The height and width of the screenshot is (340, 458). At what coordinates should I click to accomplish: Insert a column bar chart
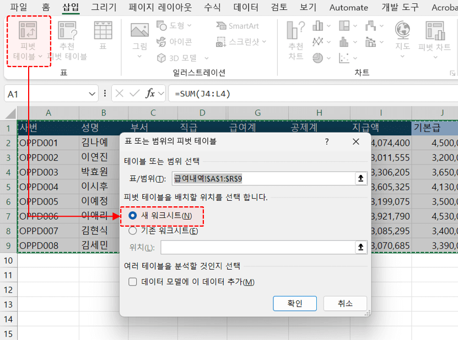coord(318,26)
